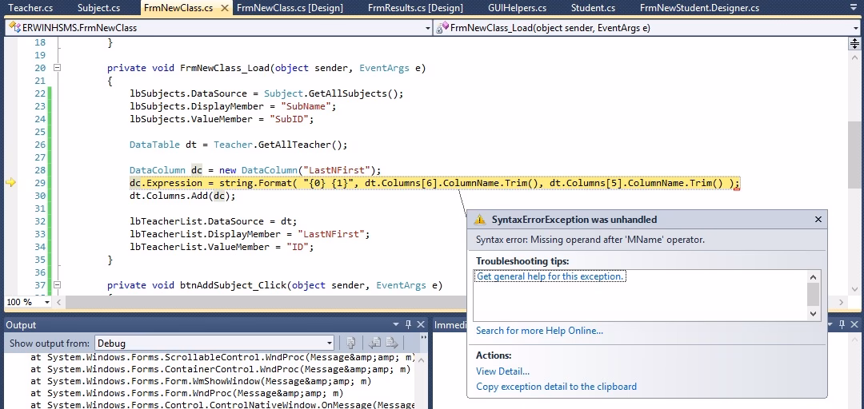This screenshot has height=409, width=864.
Task: Click the "SubName" string on line 23
Action: (x=306, y=106)
